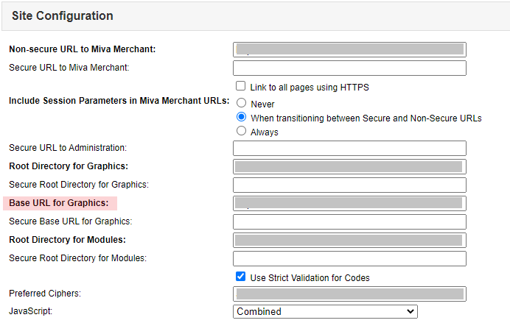Click the Preferred Ciphers field
Viewport: 510px width, 323px height.
point(349,294)
